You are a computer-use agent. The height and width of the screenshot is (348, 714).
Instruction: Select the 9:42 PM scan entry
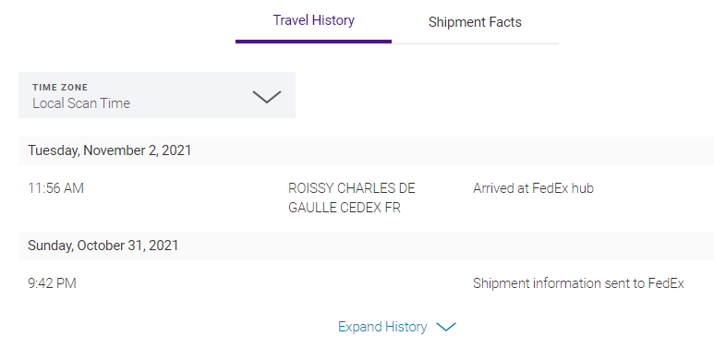pyautogui.click(x=52, y=283)
